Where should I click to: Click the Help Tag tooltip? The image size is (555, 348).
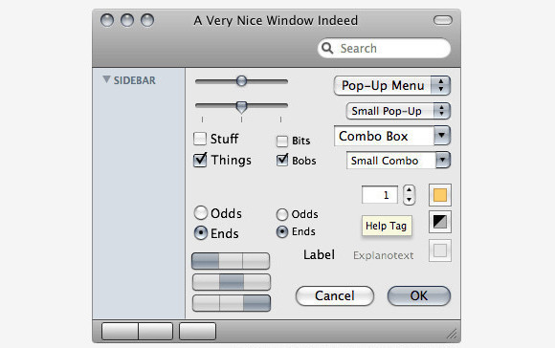click(387, 226)
